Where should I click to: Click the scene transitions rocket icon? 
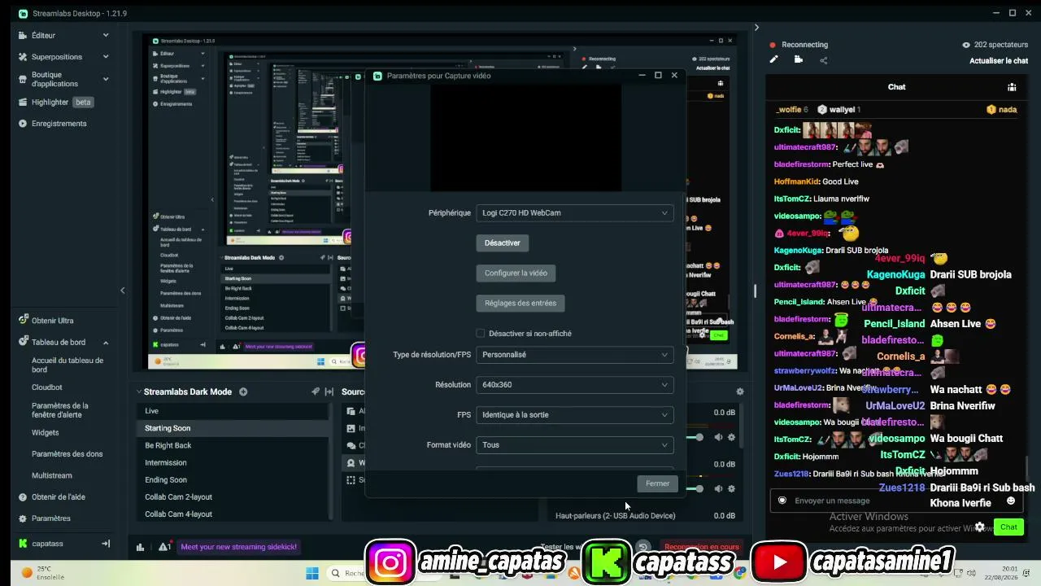pos(316,391)
